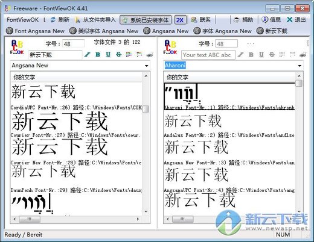
Task: Open the FontViewOK menu
Action: (x=22, y=20)
